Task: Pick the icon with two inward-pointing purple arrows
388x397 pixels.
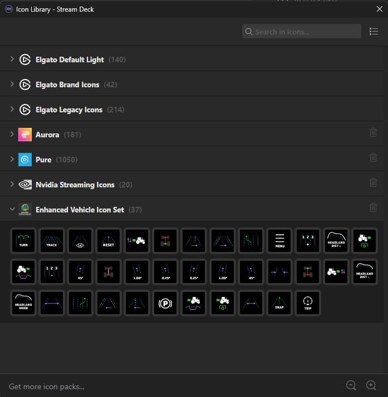Action: pos(279,272)
